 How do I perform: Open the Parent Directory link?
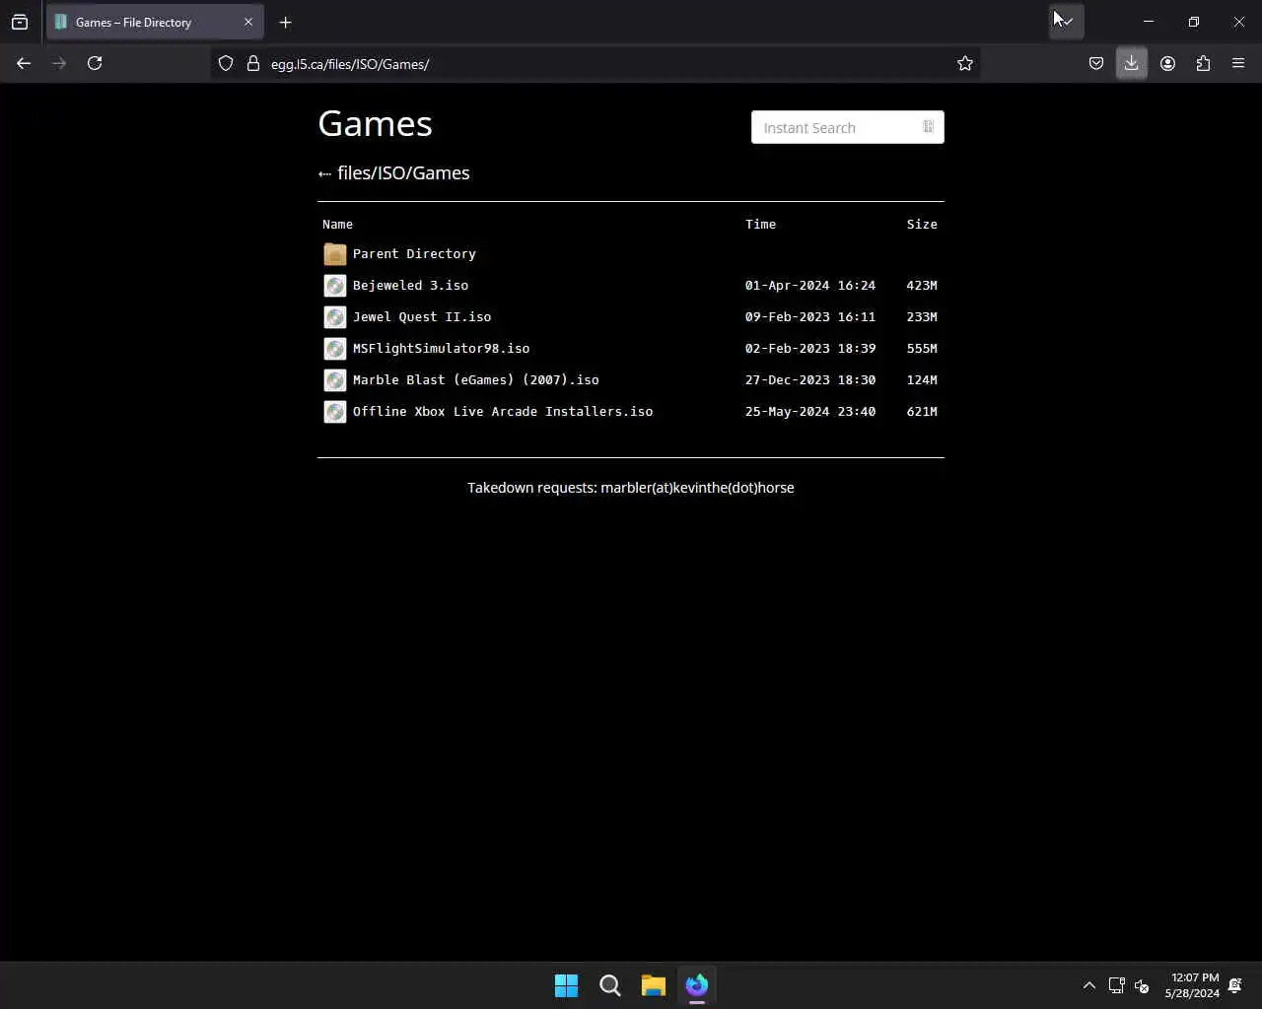point(414,253)
